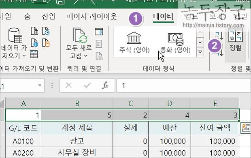Select cell containing 5 in column B
Viewport: 251px width, 158px height.
(x=77, y=115)
